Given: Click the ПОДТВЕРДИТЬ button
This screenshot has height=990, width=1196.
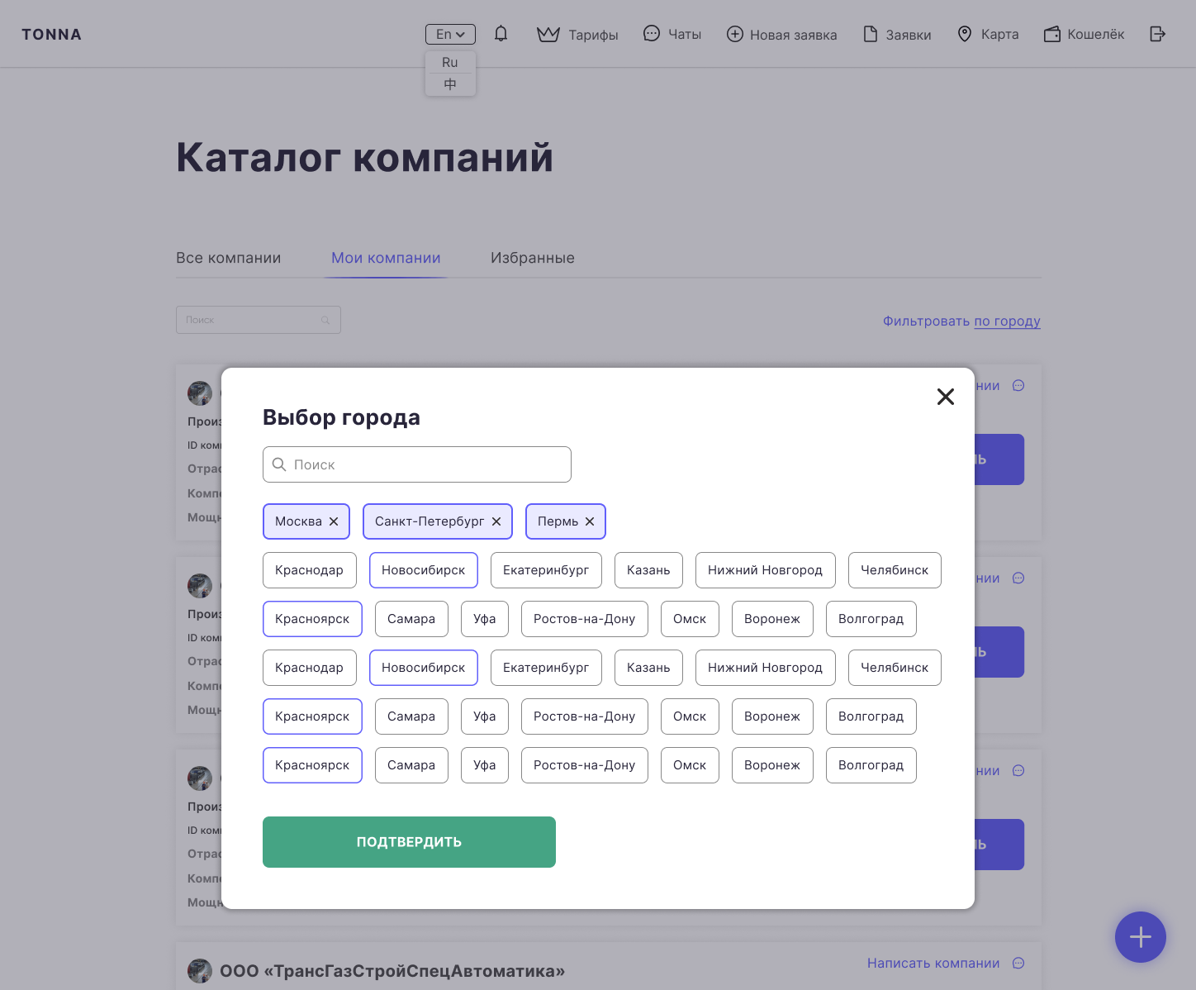Looking at the screenshot, I should click(409, 842).
